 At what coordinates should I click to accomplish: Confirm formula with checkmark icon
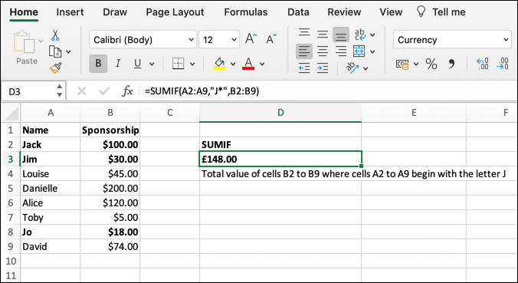(x=104, y=91)
